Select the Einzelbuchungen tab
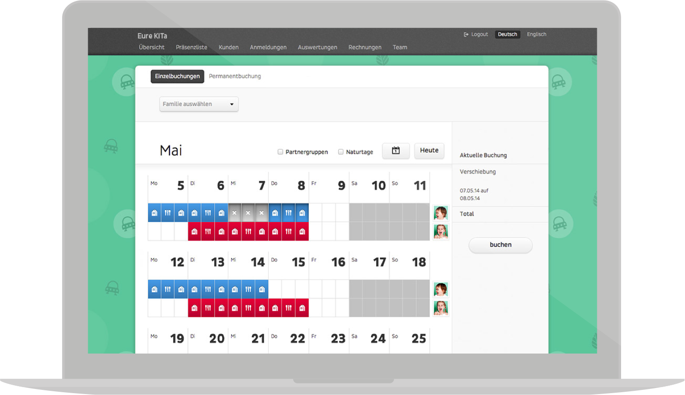Image resolution: width=685 pixels, height=395 pixels. [x=177, y=76]
